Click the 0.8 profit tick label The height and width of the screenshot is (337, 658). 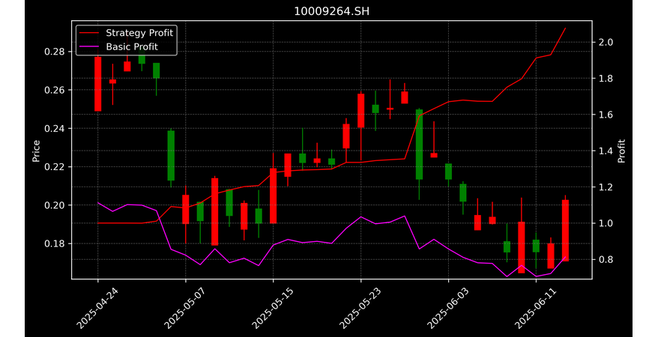(606, 260)
